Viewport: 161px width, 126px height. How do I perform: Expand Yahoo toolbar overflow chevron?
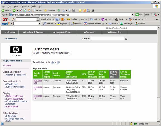157,19
